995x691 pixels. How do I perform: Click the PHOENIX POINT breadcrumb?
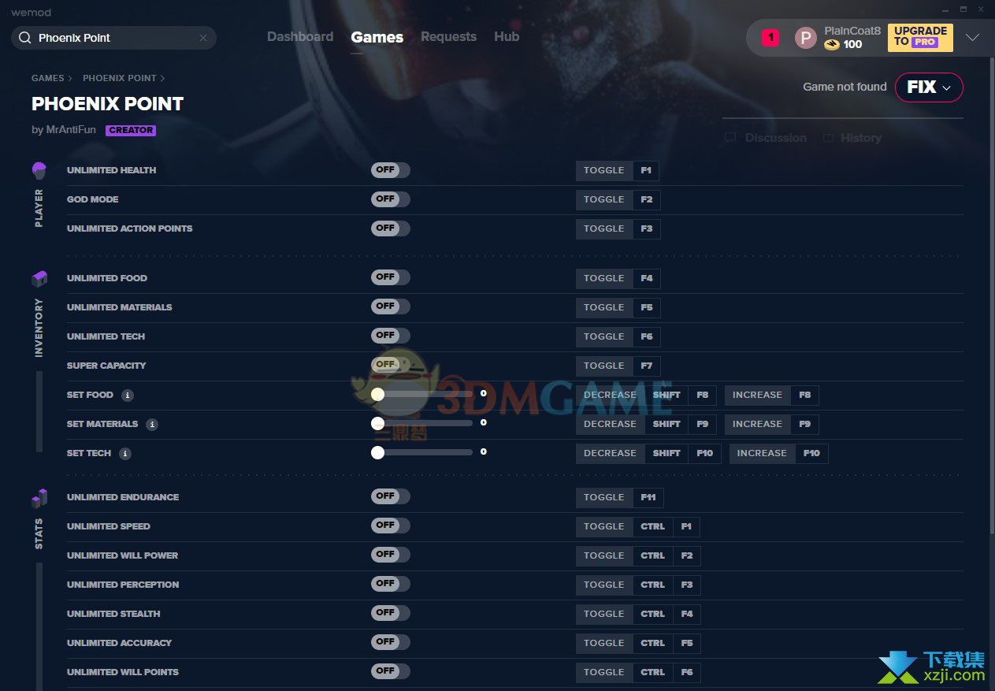point(120,78)
